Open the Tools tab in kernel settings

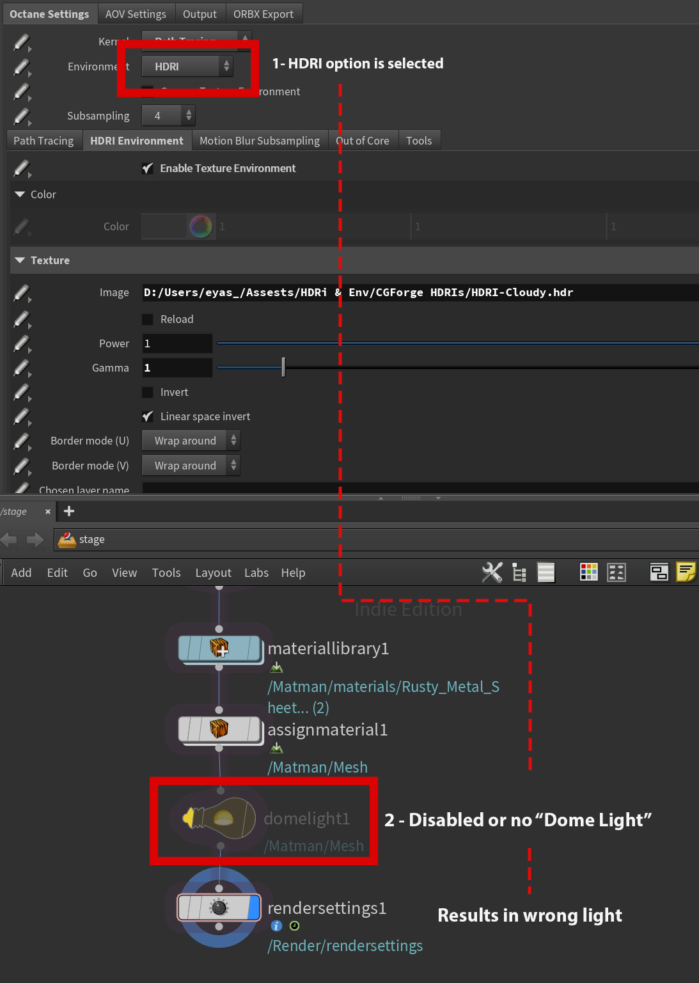(x=419, y=141)
